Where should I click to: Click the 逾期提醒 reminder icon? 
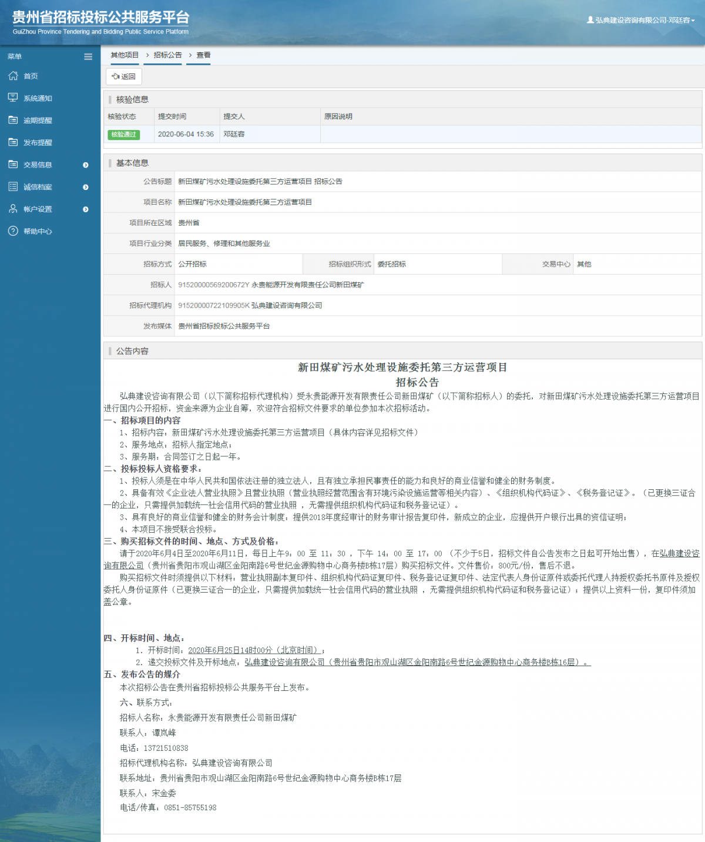[x=12, y=120]
